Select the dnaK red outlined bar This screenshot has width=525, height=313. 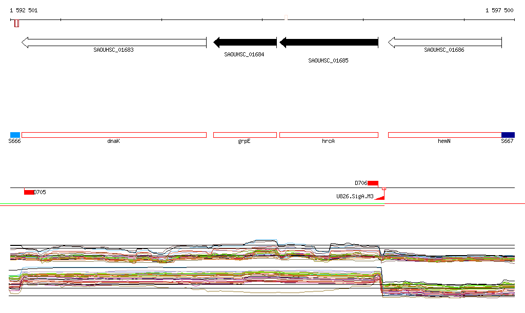point(114,135)
